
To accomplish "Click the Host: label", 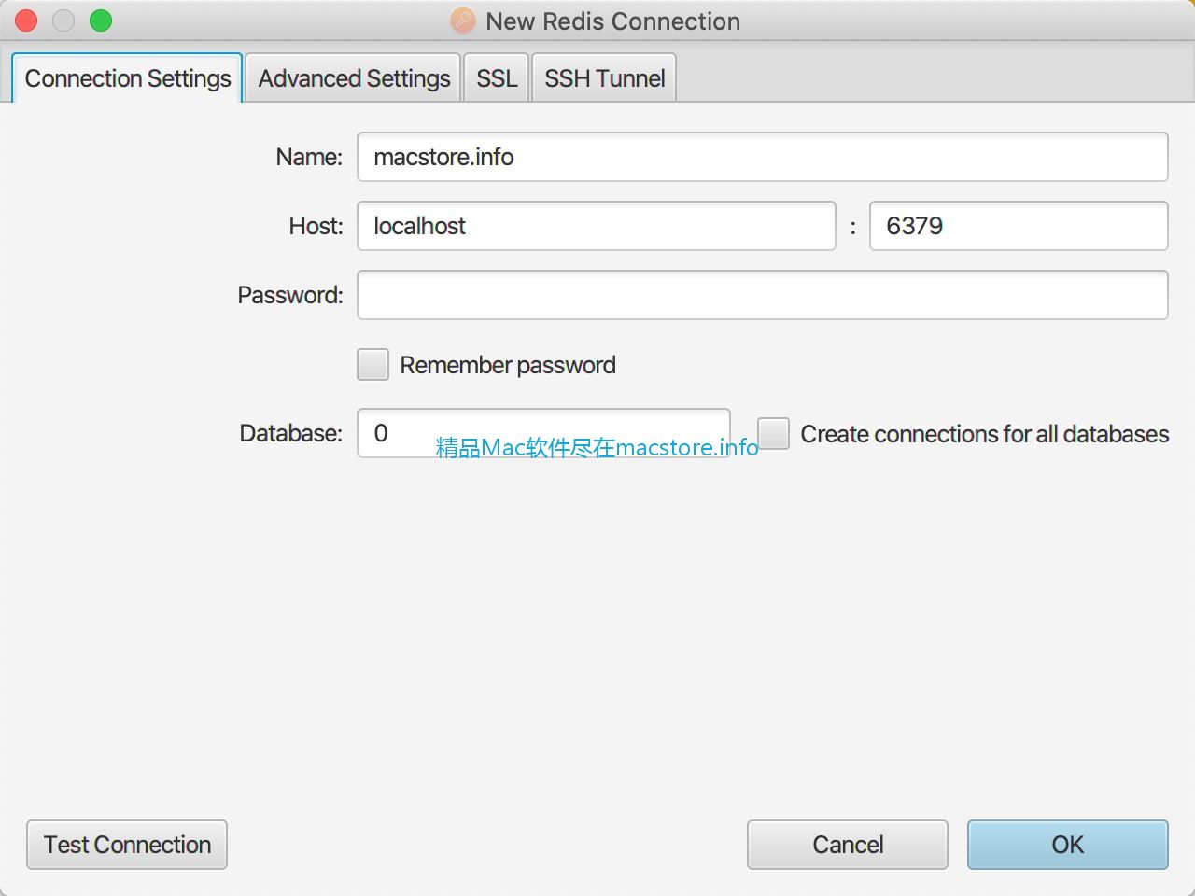I will pos(316,226).
